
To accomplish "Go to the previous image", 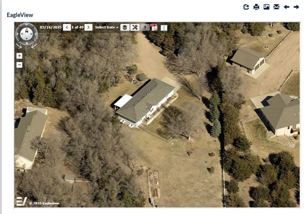I will pos(67,28).
